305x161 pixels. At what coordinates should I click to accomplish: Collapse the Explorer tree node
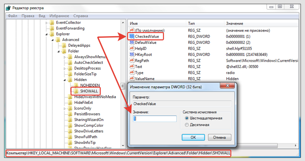[46, 34]
